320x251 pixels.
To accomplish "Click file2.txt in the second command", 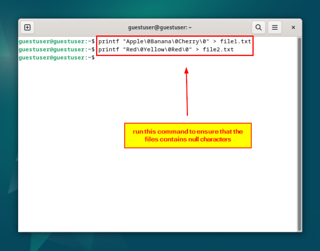I will 218,50.
